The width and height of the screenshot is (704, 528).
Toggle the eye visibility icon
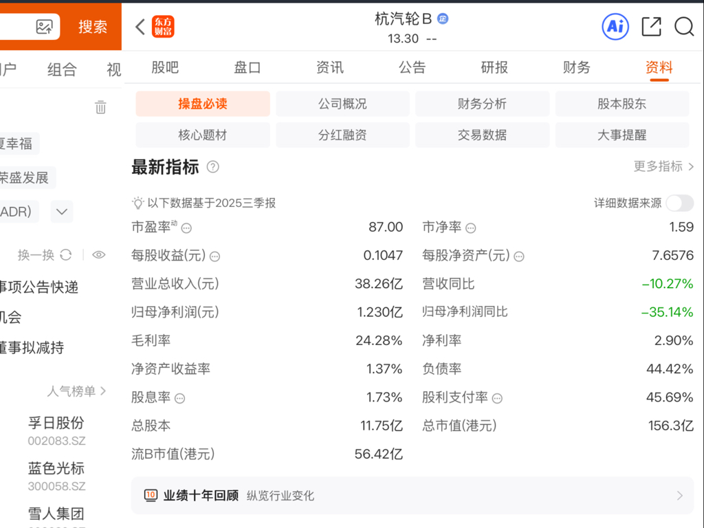99,255
